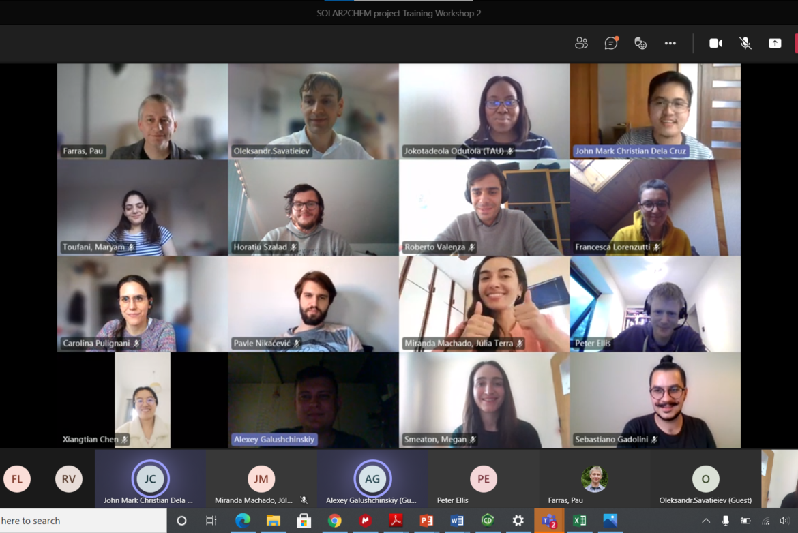
Task: Click Farras, Pau photo avatar in strip
Action: pos(595,478)
